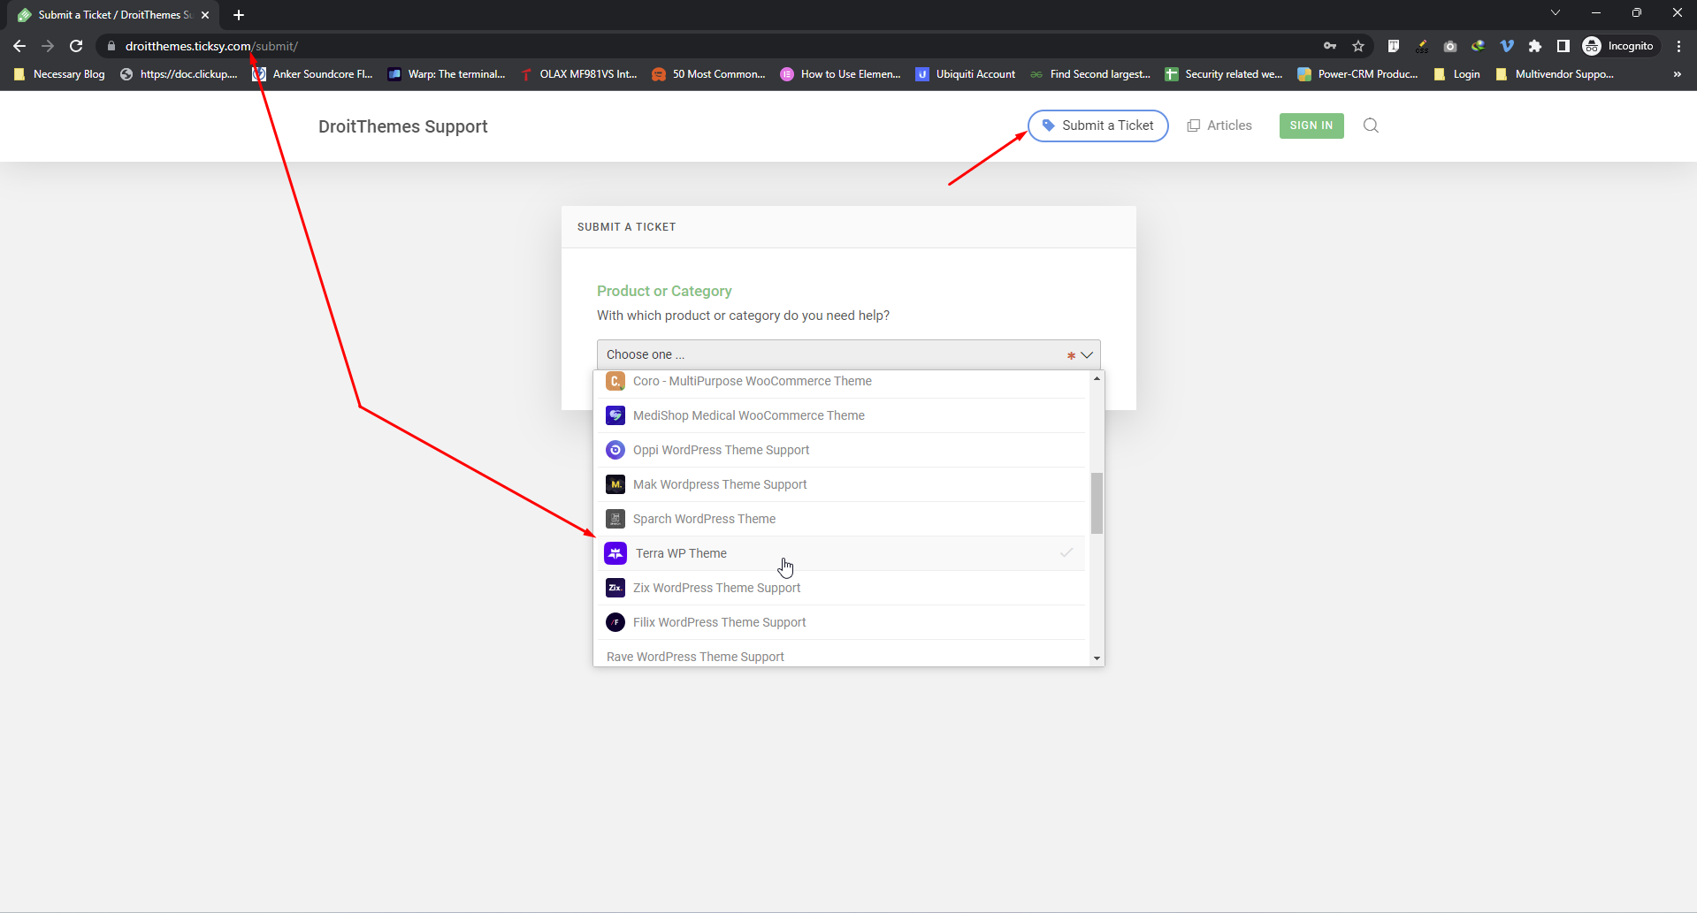The width and height of the screenshot is (1697, 913).
Task: Open the side panel icon in toolbar
Action: [x=1563, y=46]
